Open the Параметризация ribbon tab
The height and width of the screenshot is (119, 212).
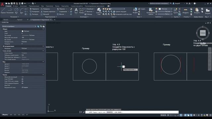(34, 6)
